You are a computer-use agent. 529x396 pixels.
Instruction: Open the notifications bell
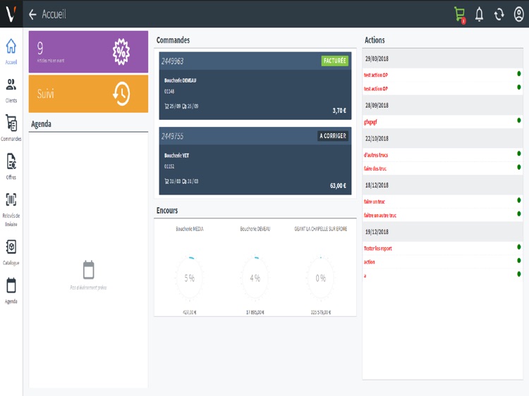point(479,15)
